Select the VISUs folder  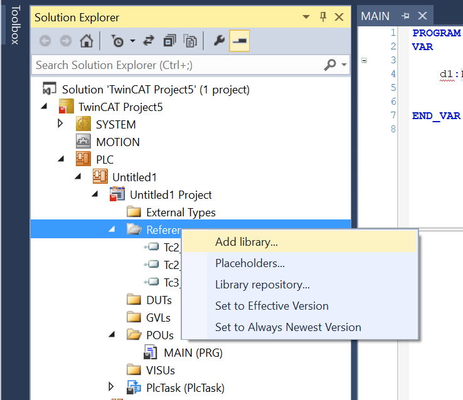[x=161, y=371]
